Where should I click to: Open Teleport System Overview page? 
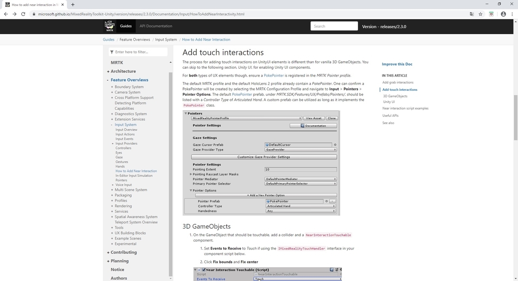pos(136,222)
